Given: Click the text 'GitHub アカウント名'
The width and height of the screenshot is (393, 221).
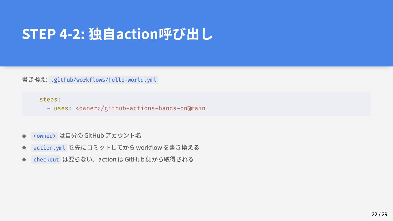Looking at the screenshot, I should (113, 136).
